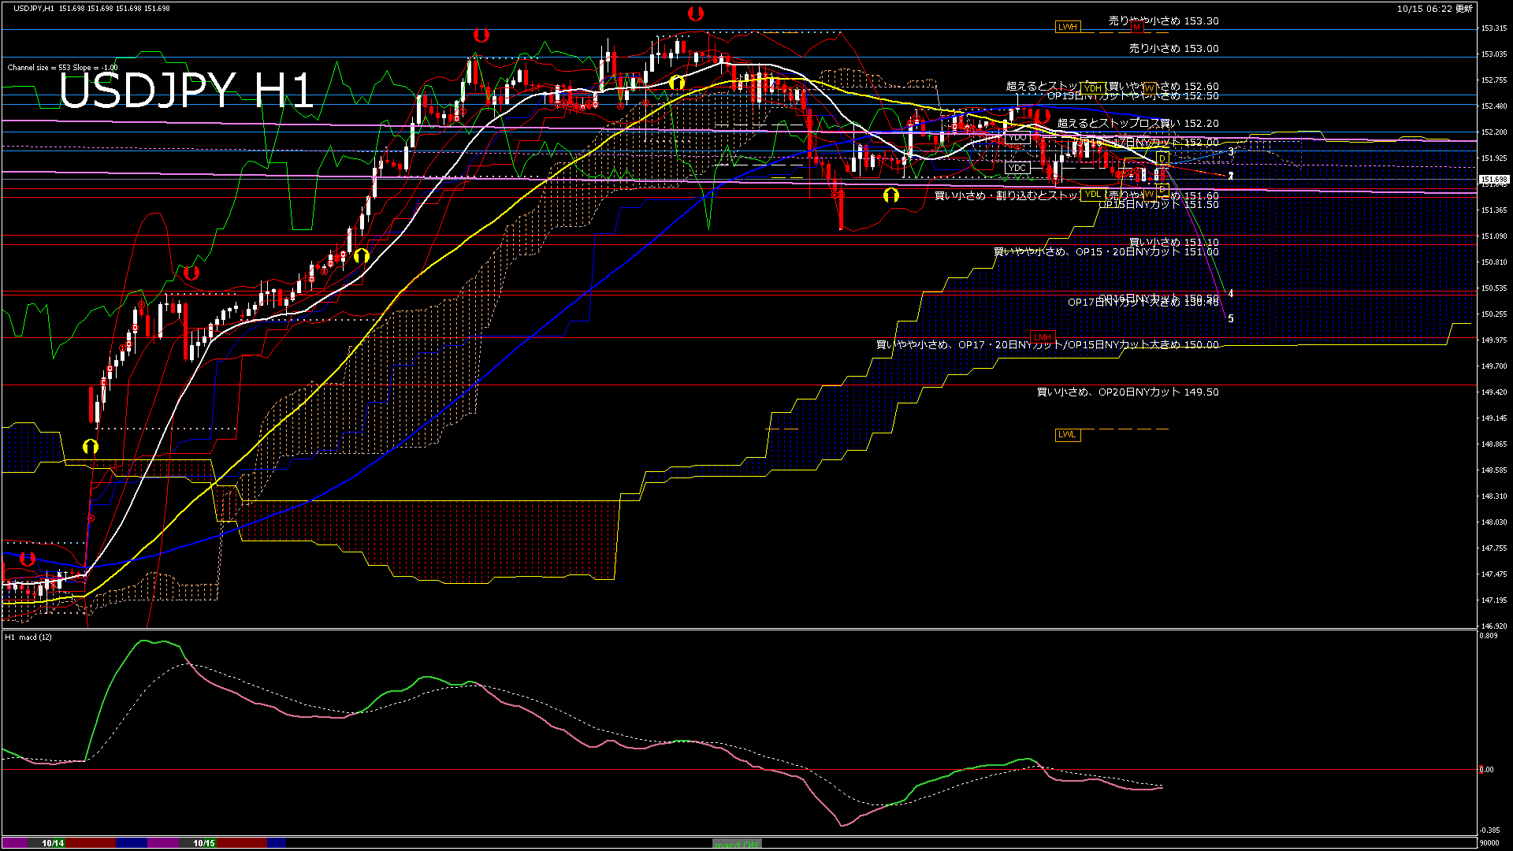This screenshot has height=851, width=1513.
Task: Click the yellow YDH marker
Action: [1092, 88]
